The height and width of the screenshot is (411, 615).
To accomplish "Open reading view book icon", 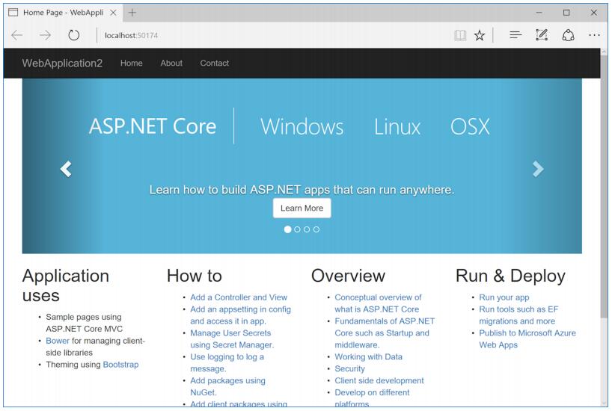I will 460,35.
